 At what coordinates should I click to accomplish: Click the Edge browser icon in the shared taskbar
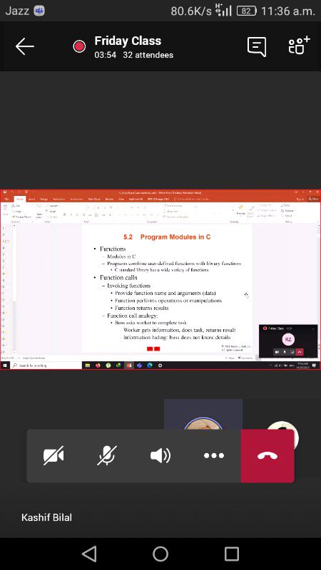[x=150, y=366]
